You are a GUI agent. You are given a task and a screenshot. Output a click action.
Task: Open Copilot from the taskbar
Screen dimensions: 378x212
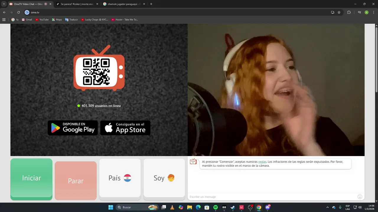click(181, 207)
